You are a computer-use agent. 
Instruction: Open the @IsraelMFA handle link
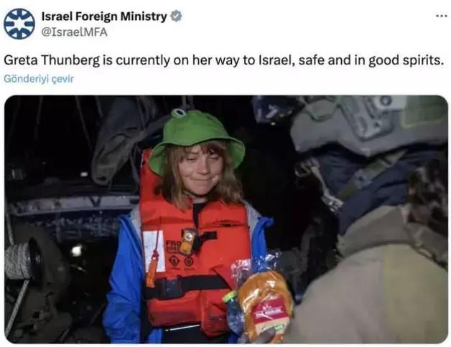click(x=75, y=32)
